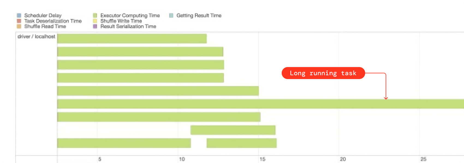Image resolution: width=464 pixels, height=163 pixels.
Task: Click the blue Scheduler Delay legend swatch
Action: coord(19,16)
